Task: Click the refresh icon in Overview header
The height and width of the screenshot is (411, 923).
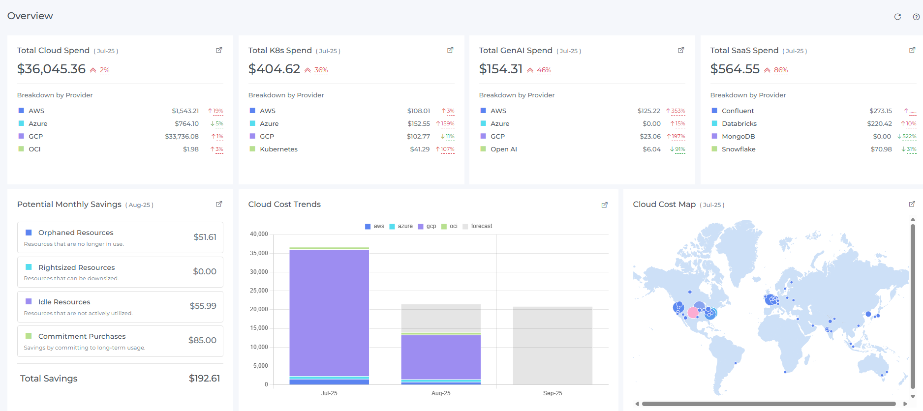Action: click(897, 17)
